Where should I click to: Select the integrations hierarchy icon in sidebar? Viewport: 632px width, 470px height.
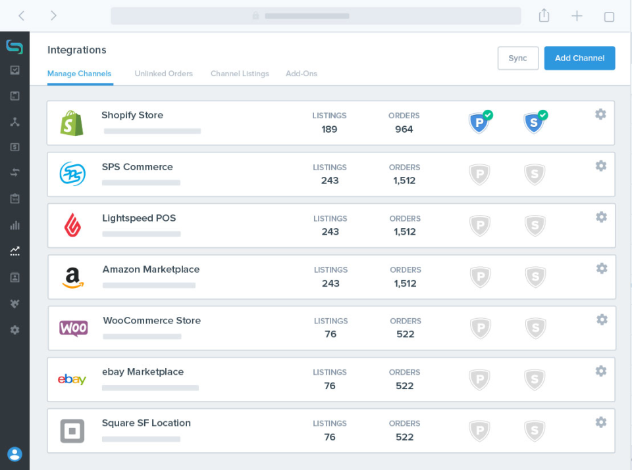14,122
